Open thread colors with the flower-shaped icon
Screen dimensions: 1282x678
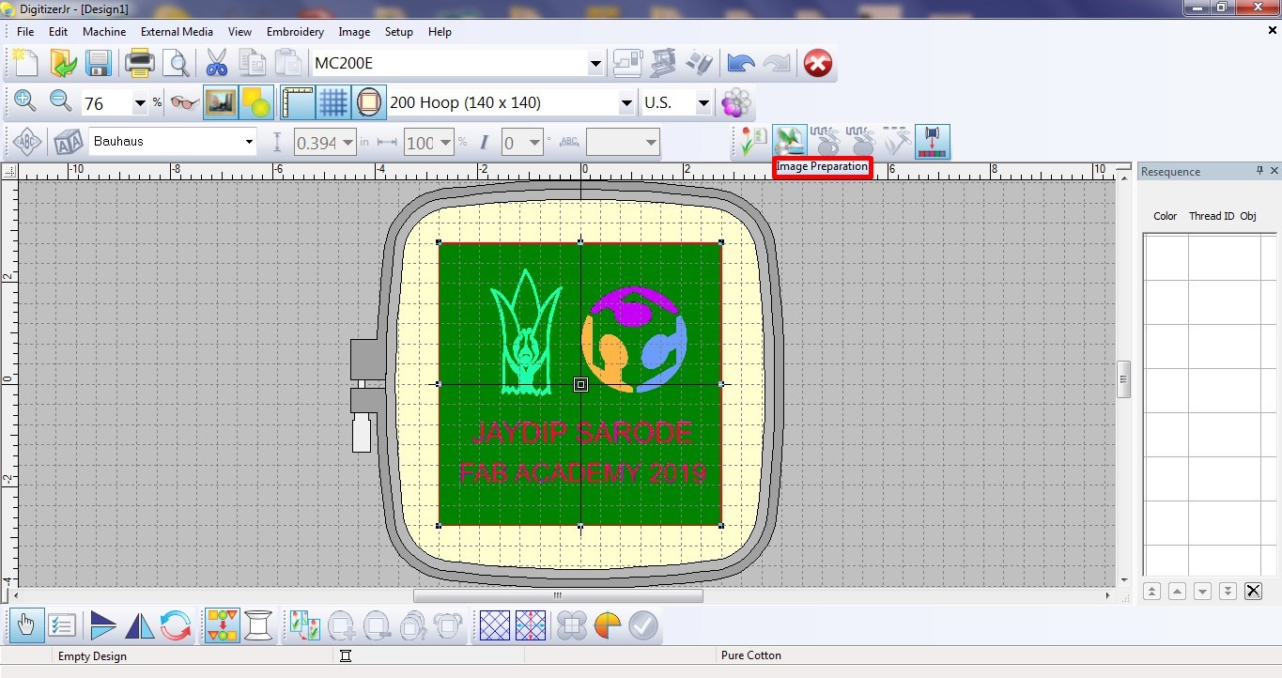tap(737, 102)
